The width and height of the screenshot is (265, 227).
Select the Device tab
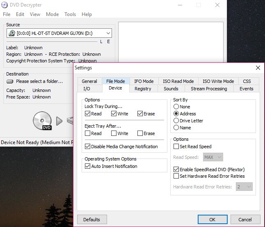(x=115, y=88)
